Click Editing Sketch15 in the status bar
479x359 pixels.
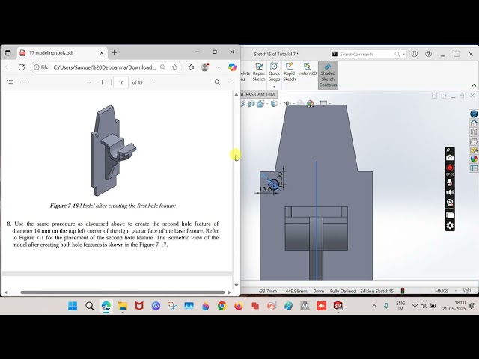point(376,291)
